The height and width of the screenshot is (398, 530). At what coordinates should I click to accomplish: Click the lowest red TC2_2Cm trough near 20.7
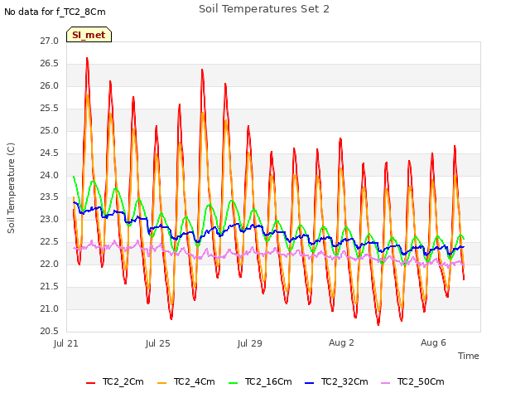(x=378, y=324)
